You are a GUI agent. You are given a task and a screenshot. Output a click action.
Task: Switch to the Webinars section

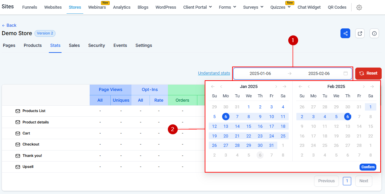97,7
